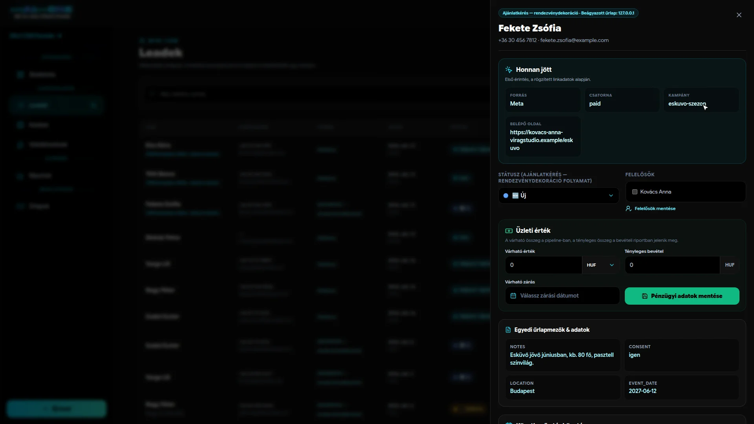Click the kovacs-anna-viragstudio landing page URL

click(x=542, y=140)
